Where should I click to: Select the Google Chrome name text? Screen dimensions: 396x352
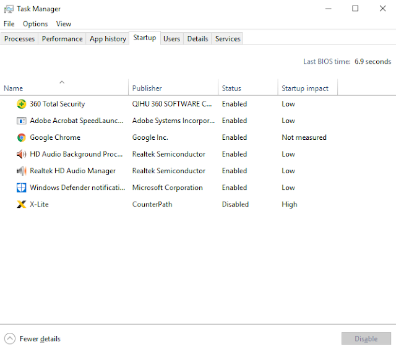coord(55,137)
